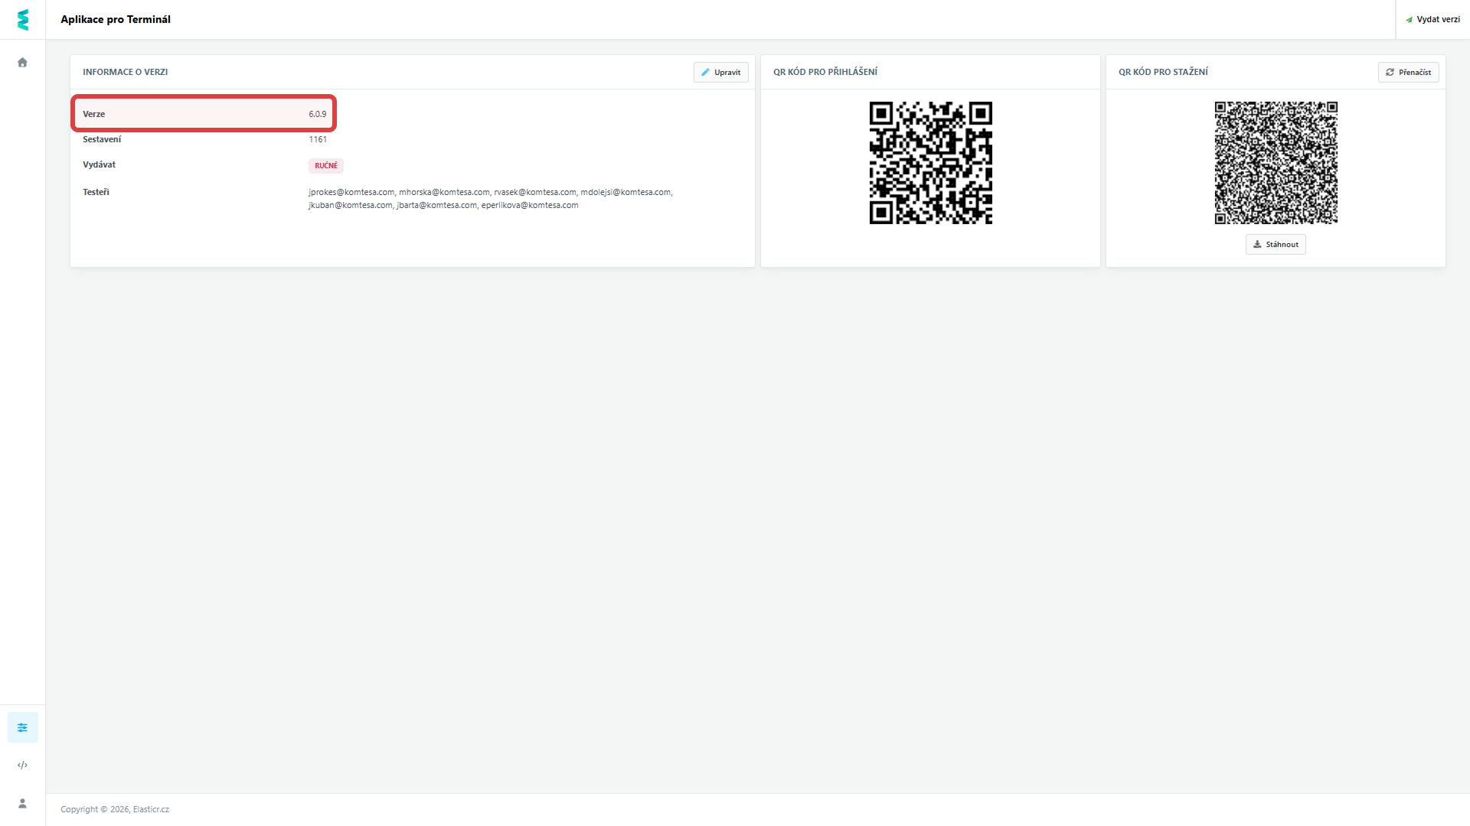Click the Testeři email list
1470x826 pixels.
point(490,199)
